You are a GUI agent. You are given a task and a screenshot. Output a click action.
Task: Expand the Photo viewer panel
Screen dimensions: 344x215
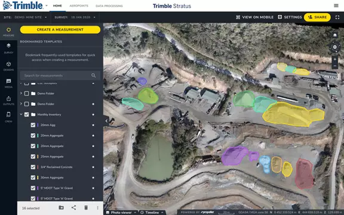pos(121,213)
